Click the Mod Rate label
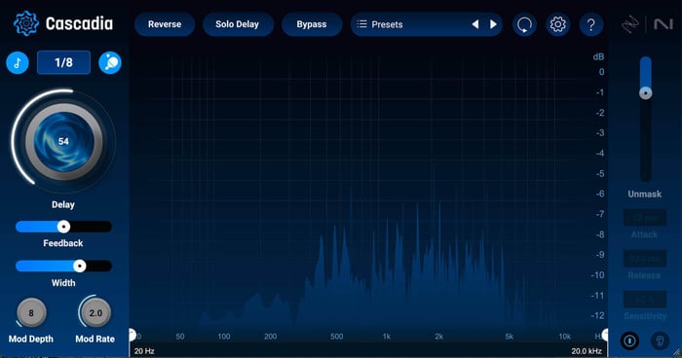This screenshot has width=682, height=358. tap(95, 339)
